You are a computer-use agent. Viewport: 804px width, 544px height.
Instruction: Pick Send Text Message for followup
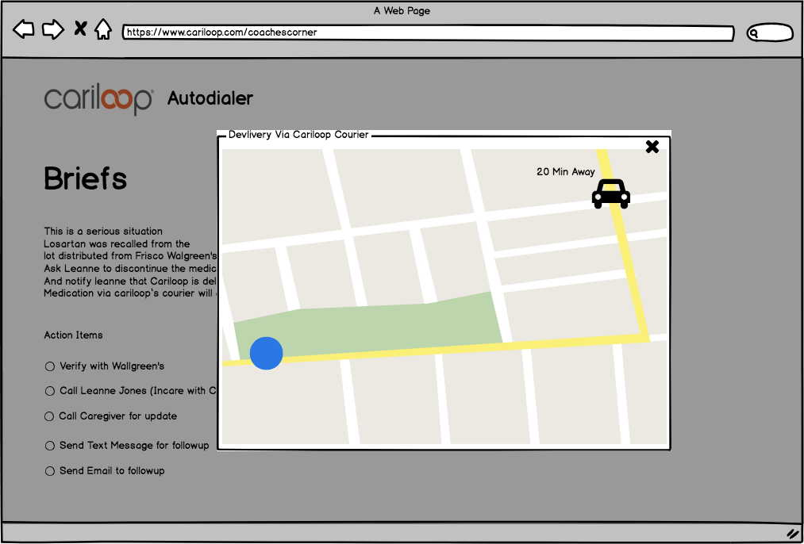pyautogui.click(x=50, y=446)
